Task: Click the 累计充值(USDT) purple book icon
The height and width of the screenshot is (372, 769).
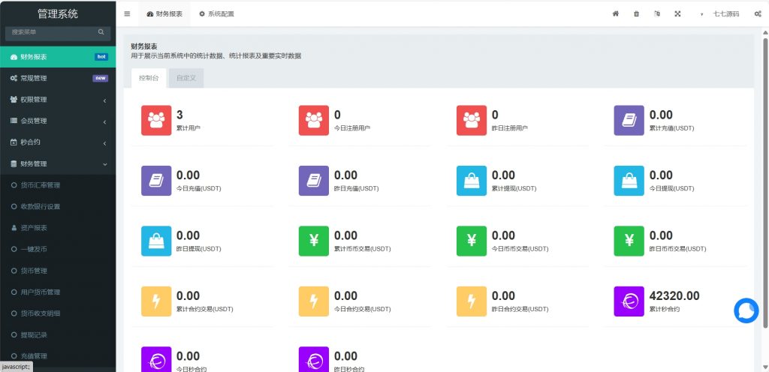Action: click(x=629, y=121)
